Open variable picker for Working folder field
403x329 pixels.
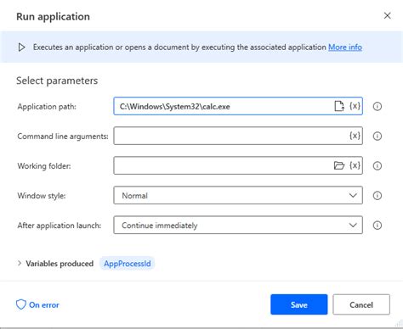pyautogui.click(x=355, y=165)
